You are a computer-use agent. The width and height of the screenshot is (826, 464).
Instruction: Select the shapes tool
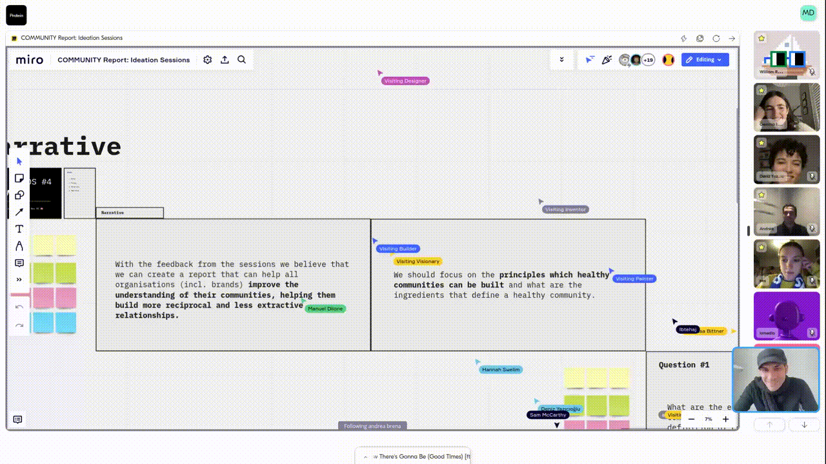click(x=19, y=195)
